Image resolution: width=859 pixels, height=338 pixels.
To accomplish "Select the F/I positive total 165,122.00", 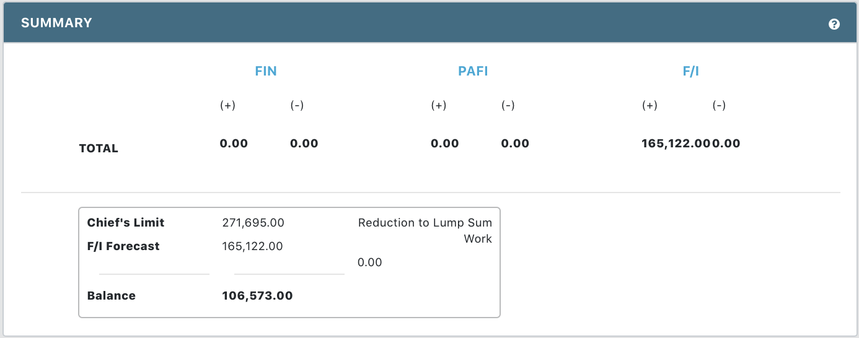I will (676, 144).
